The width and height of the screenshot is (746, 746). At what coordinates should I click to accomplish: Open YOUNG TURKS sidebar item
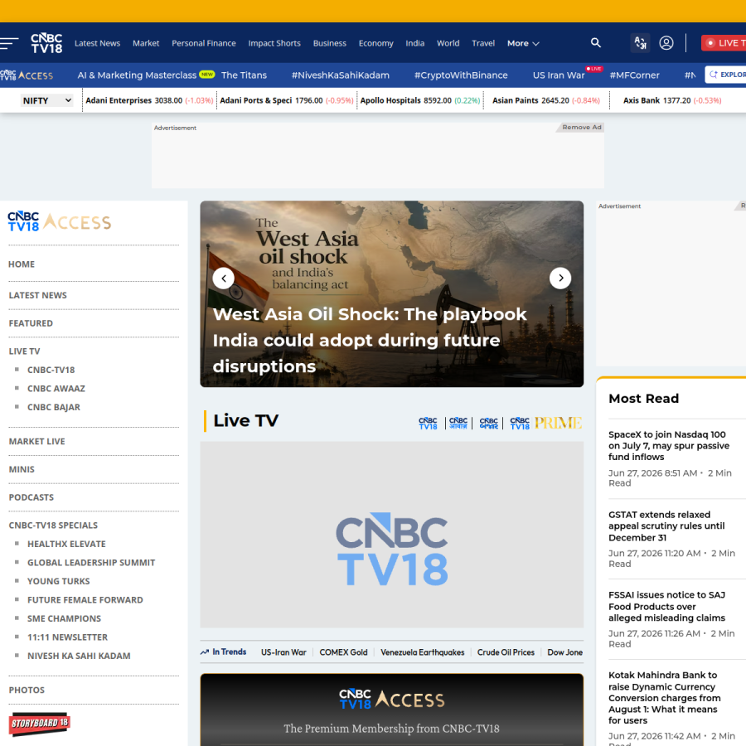[x=59, y=581]
